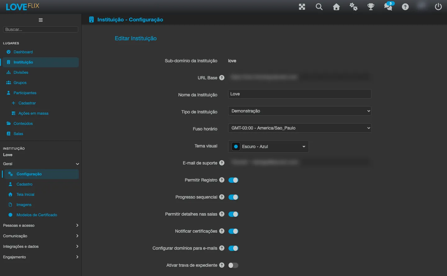Click Divisões link text
The width and height of the screenshot is (447, 276).
(21, 72)
